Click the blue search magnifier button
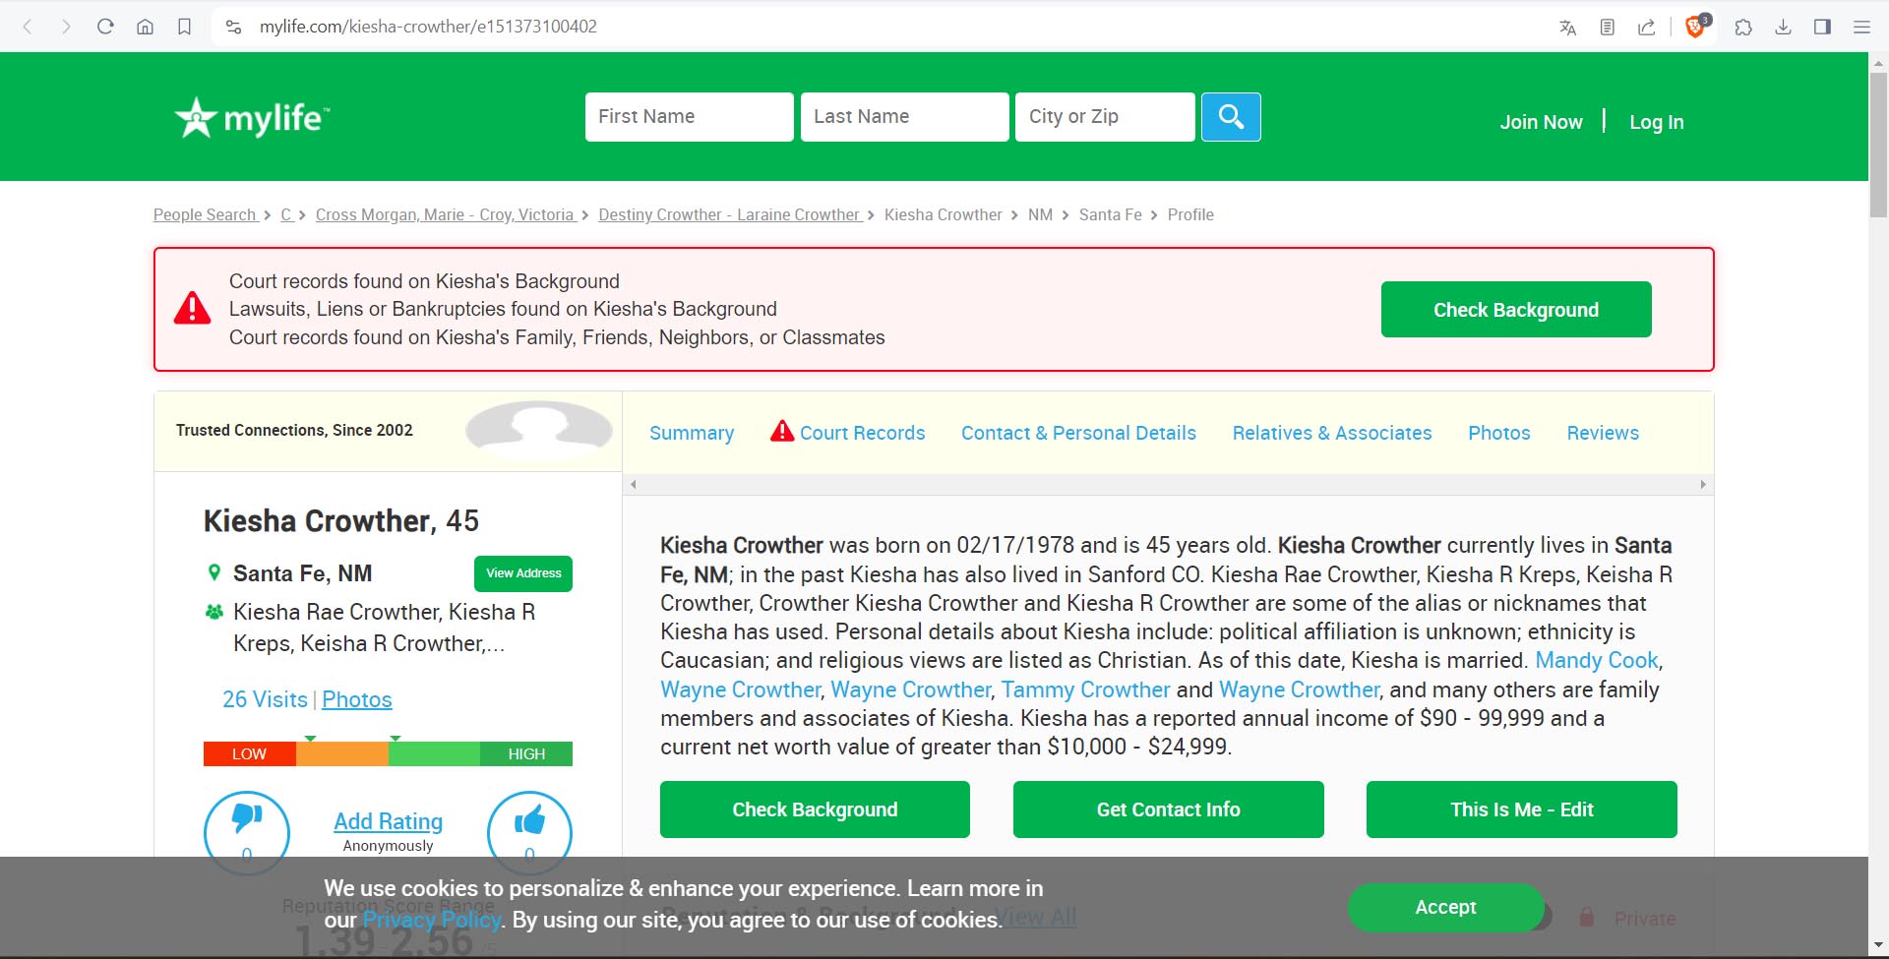This screenshot has height=959, width=1889. tap(1231, 117)
